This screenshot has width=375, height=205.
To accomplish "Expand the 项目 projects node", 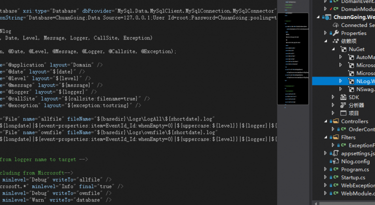I will (x=333, y=113).
